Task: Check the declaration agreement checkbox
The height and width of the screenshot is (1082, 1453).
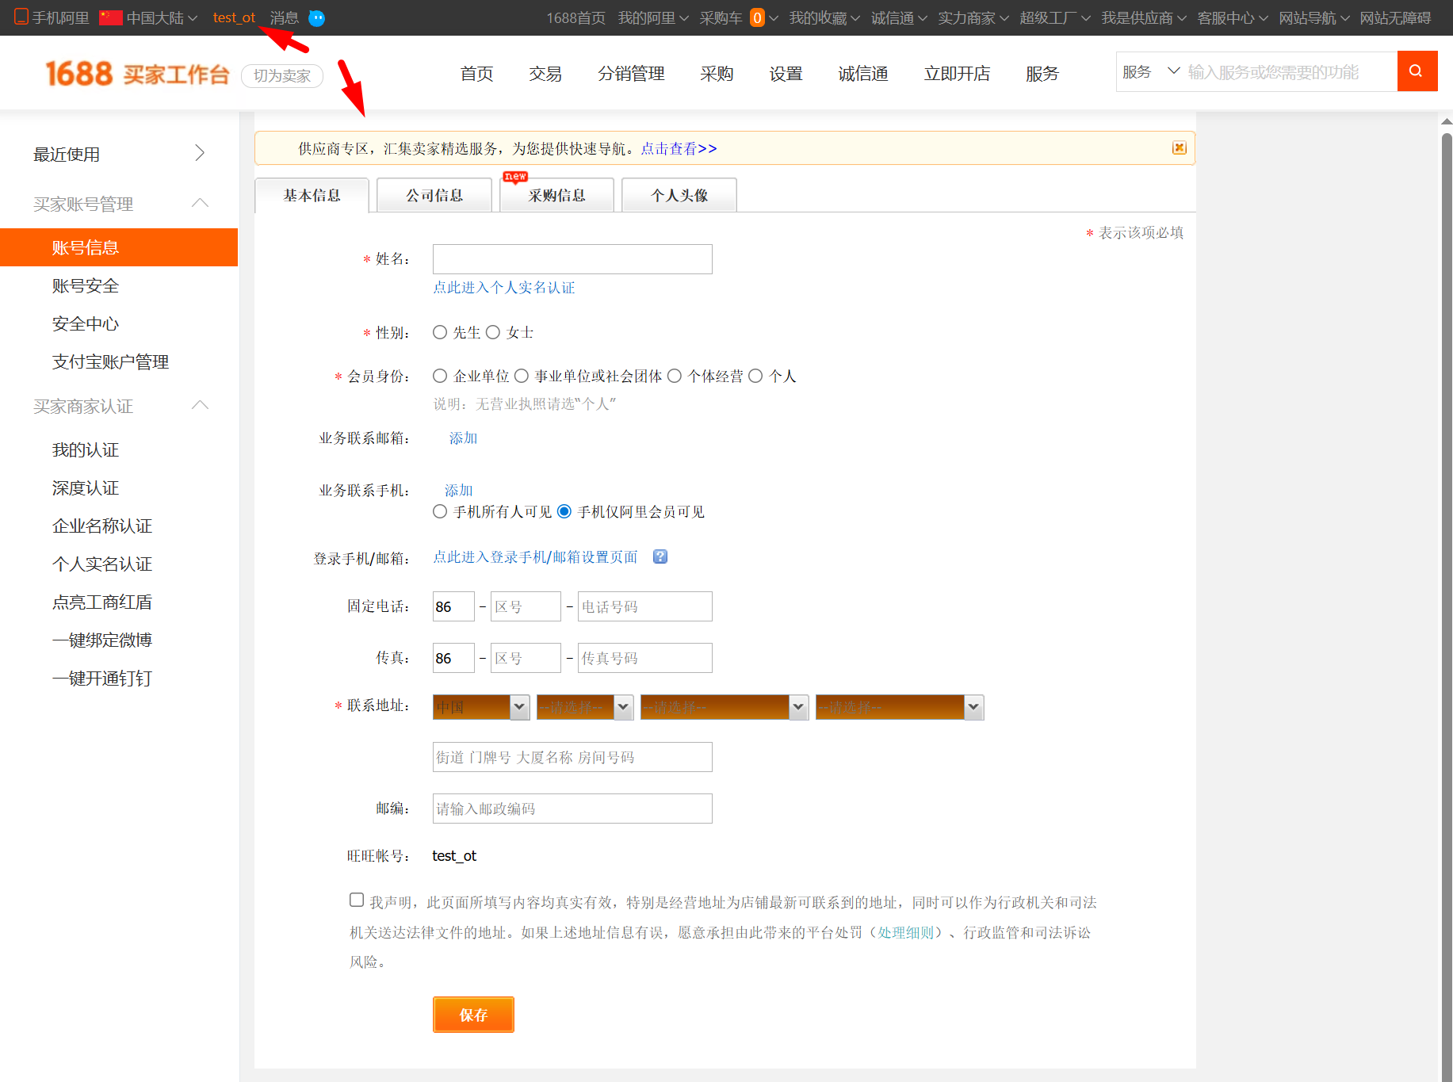Action: (x=357, y=900)
